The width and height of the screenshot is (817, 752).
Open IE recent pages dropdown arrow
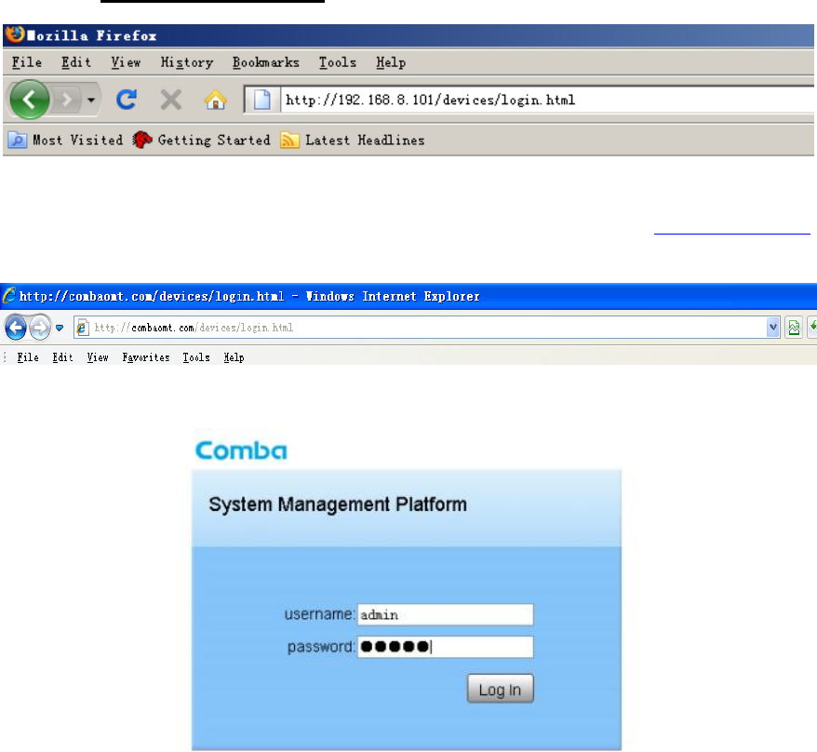pyautogui.click(x=60, y=328)
